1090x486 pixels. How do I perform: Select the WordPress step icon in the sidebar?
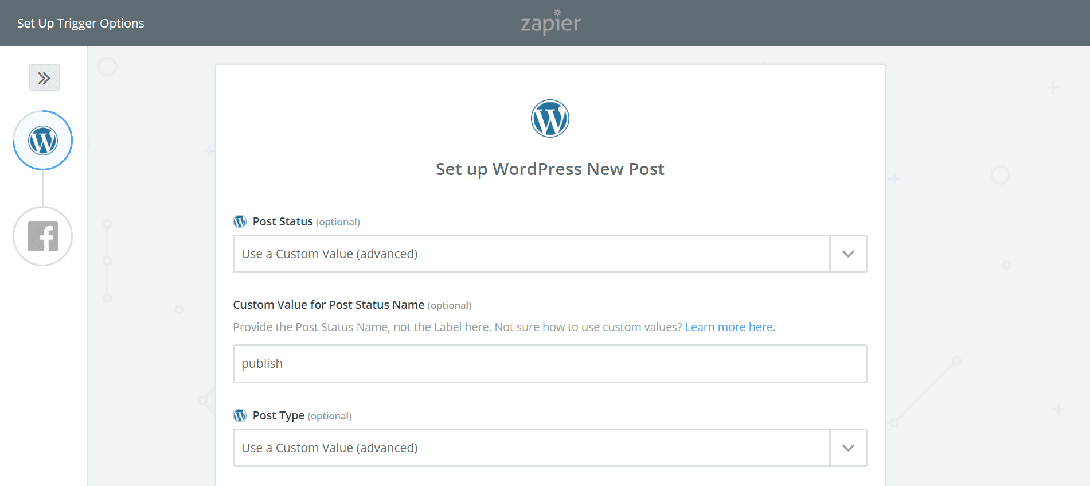[42, 140]
